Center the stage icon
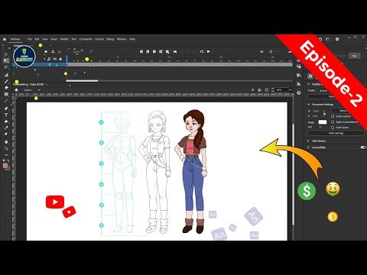 [x=252, y=90]
